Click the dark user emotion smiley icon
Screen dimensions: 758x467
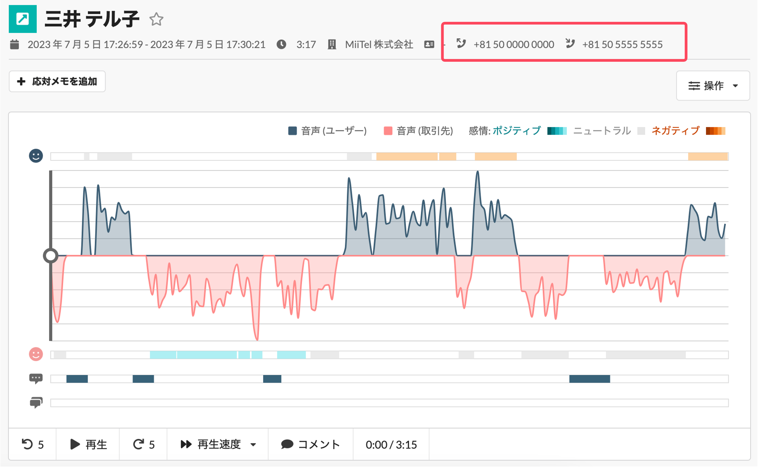[36, 156]
